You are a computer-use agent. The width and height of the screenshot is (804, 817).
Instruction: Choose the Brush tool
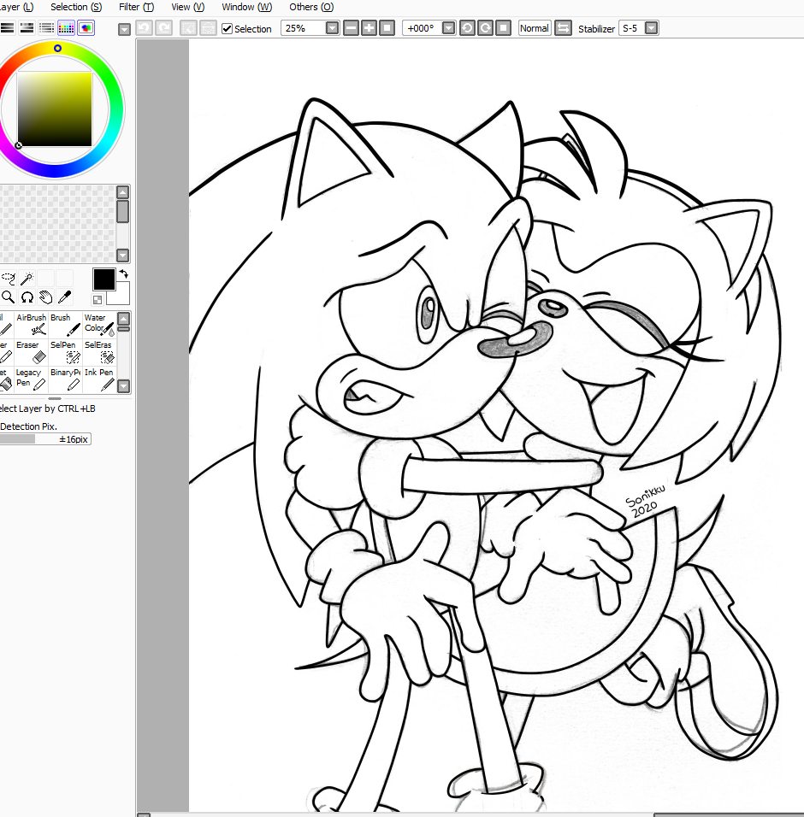(x=65, y=324)
